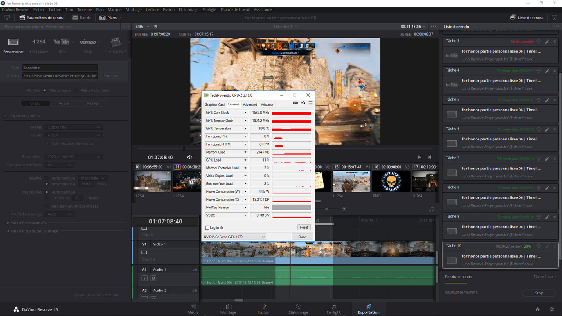
Task: Open the Fichier menu
Action: click(39, 9)
